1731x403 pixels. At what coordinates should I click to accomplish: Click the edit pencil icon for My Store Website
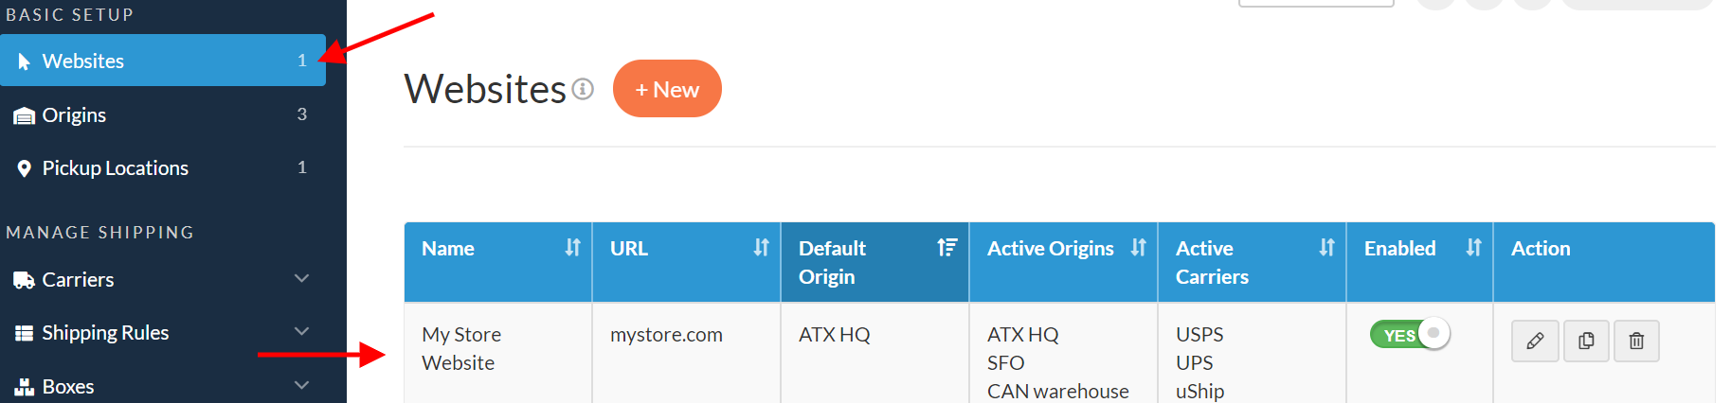click(1535, 341)
